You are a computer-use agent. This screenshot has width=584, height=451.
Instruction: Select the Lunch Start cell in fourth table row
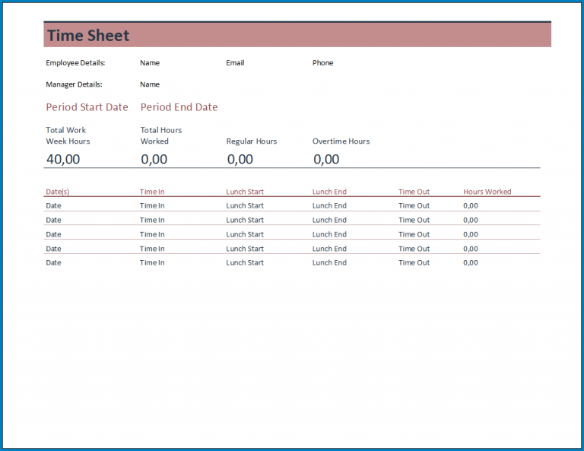click(x=245, y=249)
